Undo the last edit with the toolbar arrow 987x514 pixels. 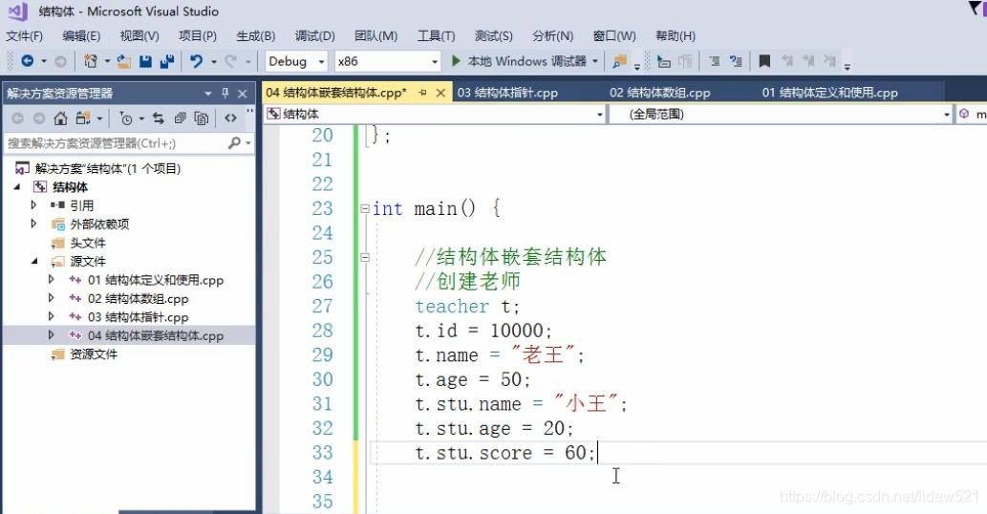197,61
